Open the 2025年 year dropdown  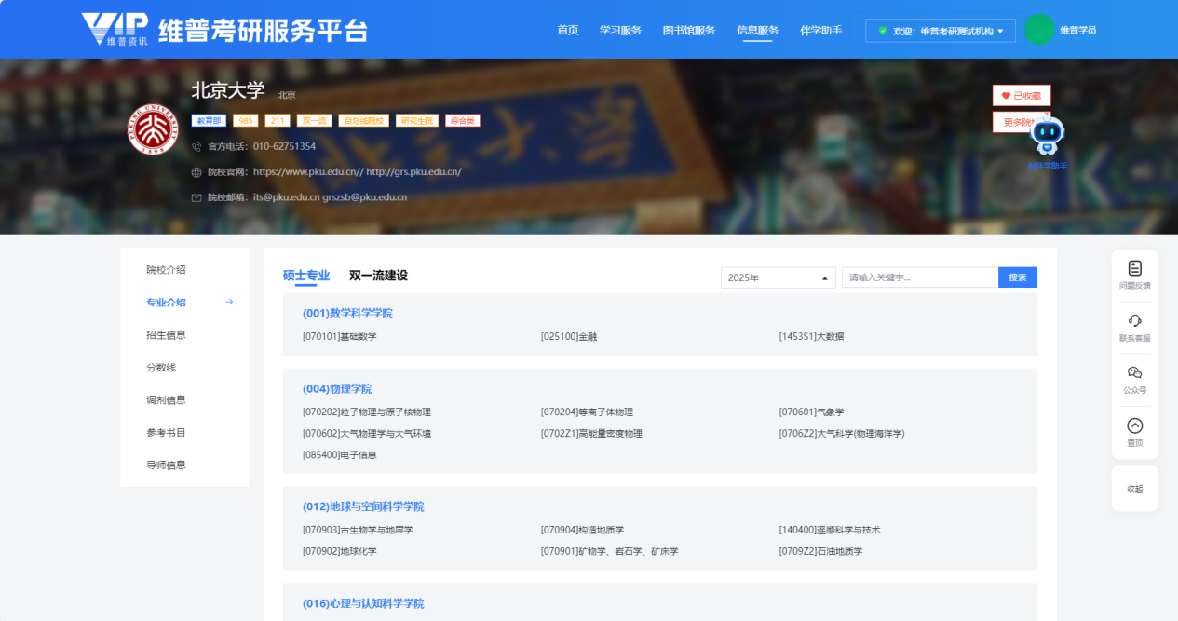click(779, 277)
